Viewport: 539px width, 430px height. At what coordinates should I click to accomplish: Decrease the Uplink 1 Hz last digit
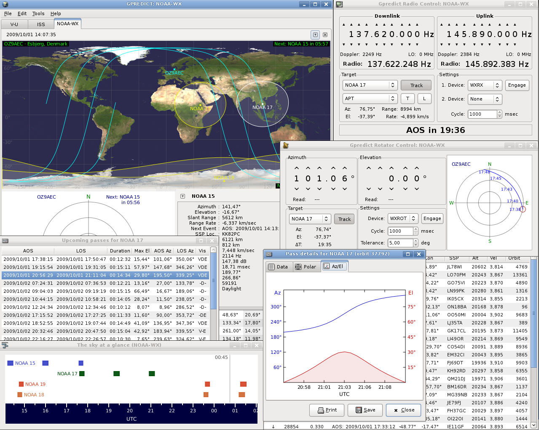515,44
